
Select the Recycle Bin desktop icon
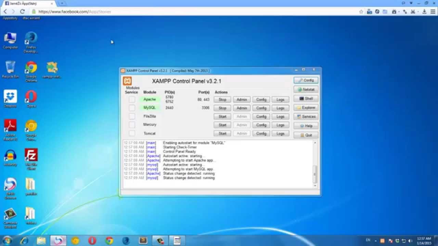click(x=10, y=70)
